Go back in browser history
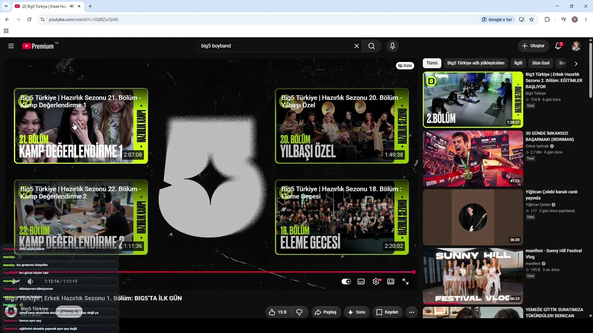 click(x=7, y=19)
